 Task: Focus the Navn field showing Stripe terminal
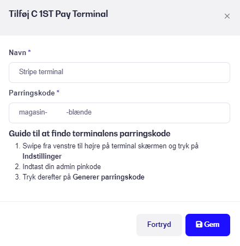(x=119, y=73)
